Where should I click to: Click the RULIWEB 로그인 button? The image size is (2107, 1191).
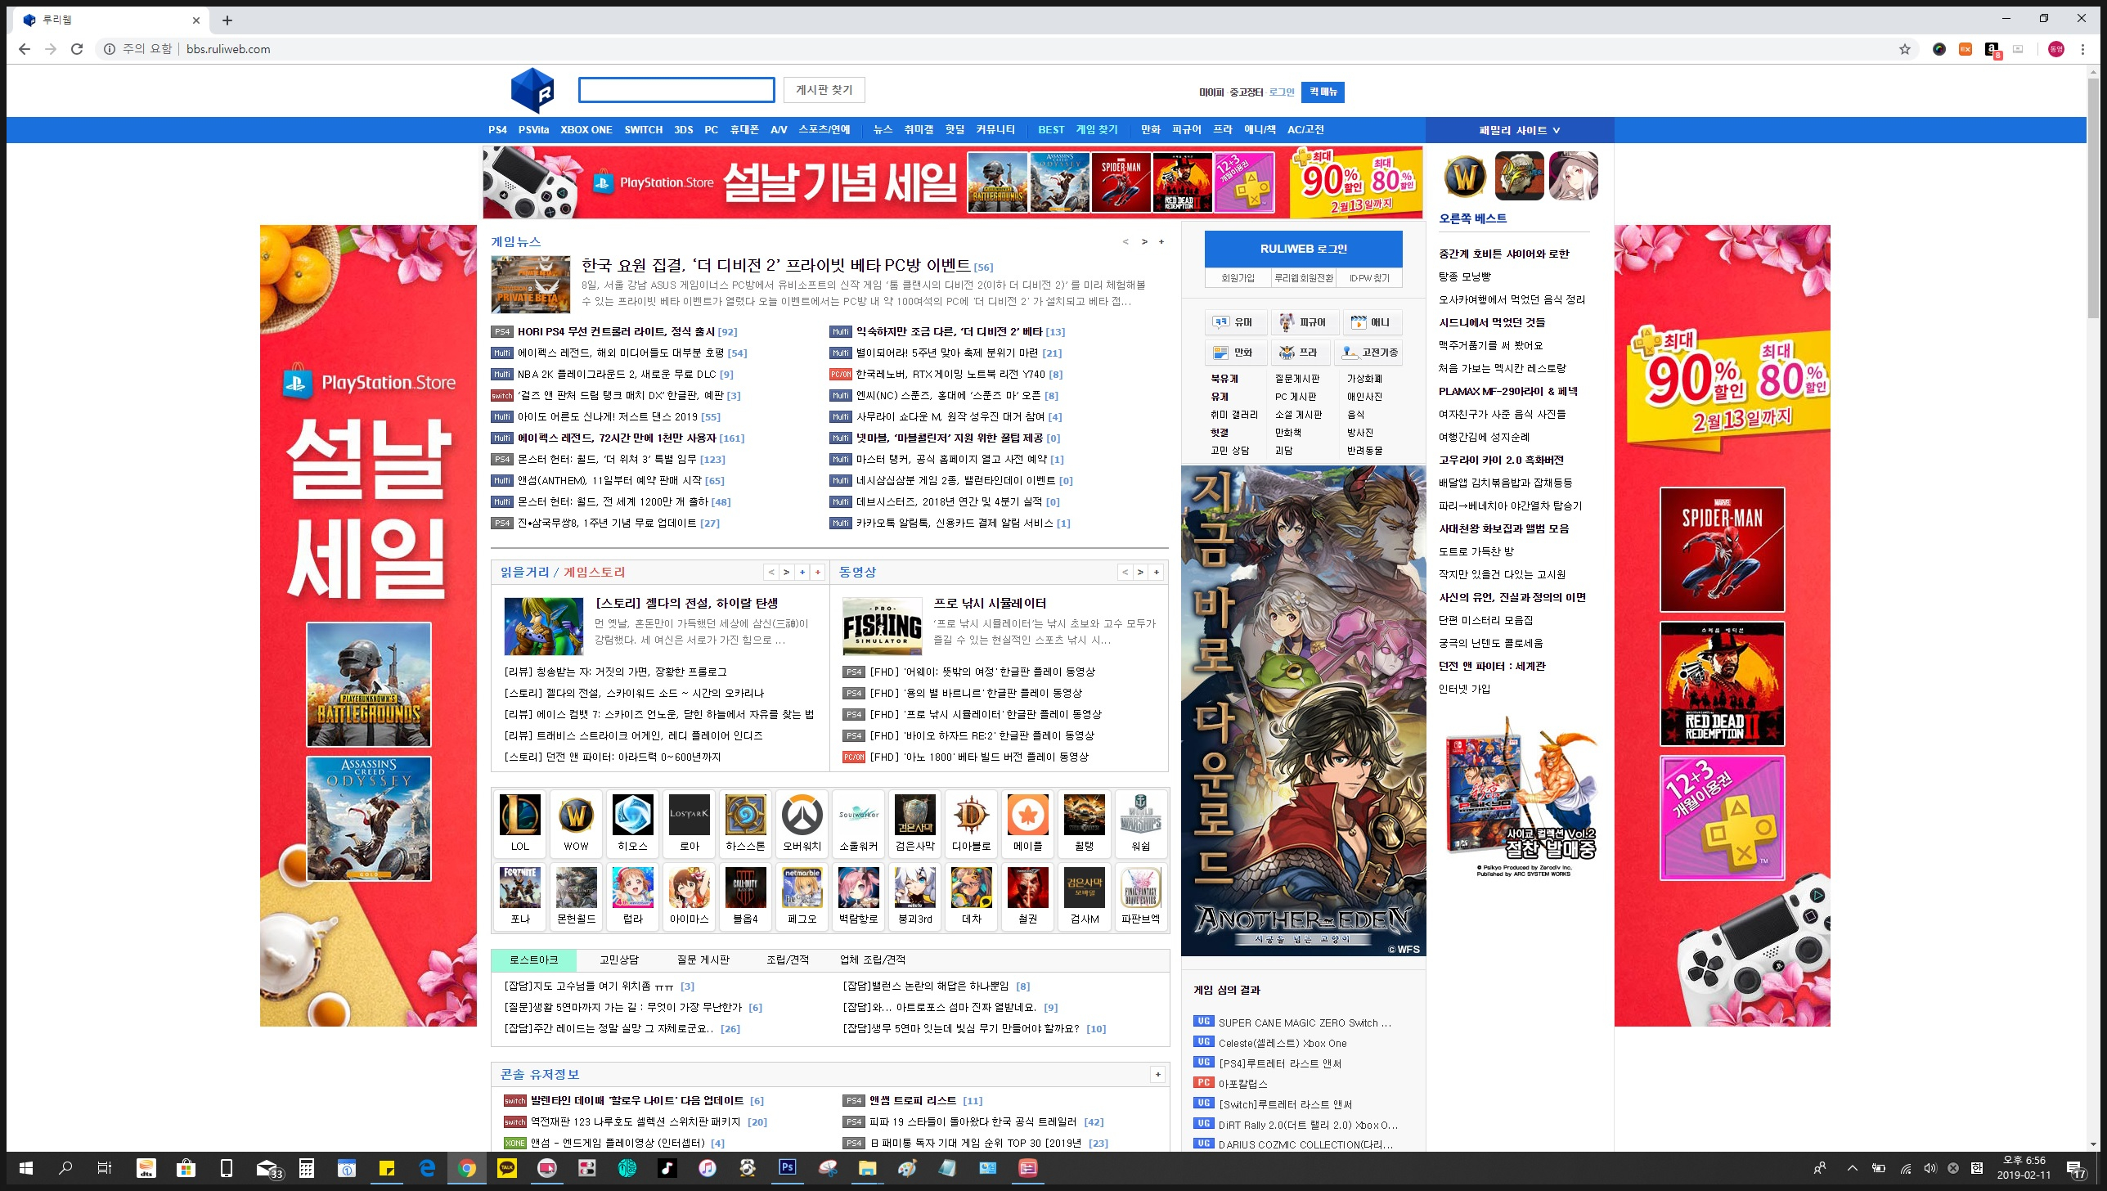pos(1303,249)
